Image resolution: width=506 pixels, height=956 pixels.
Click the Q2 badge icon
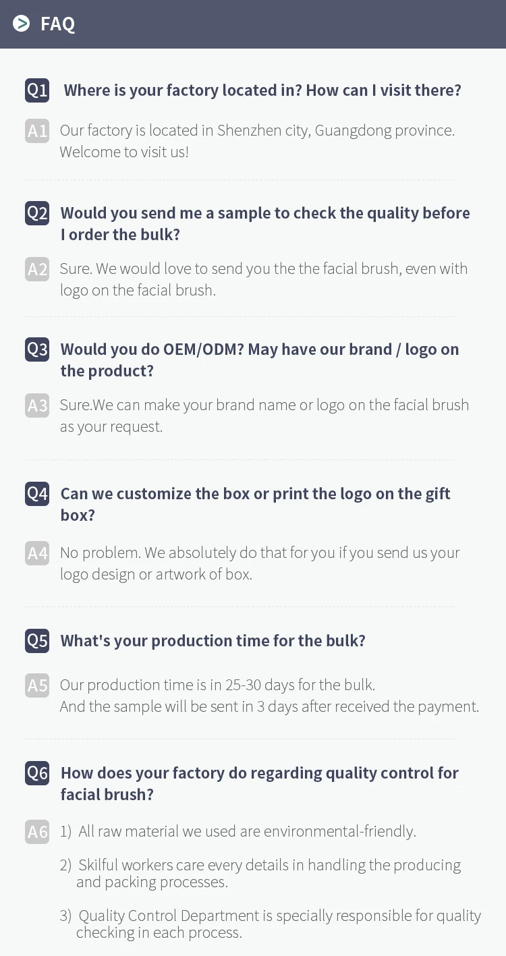pos(37,213)
